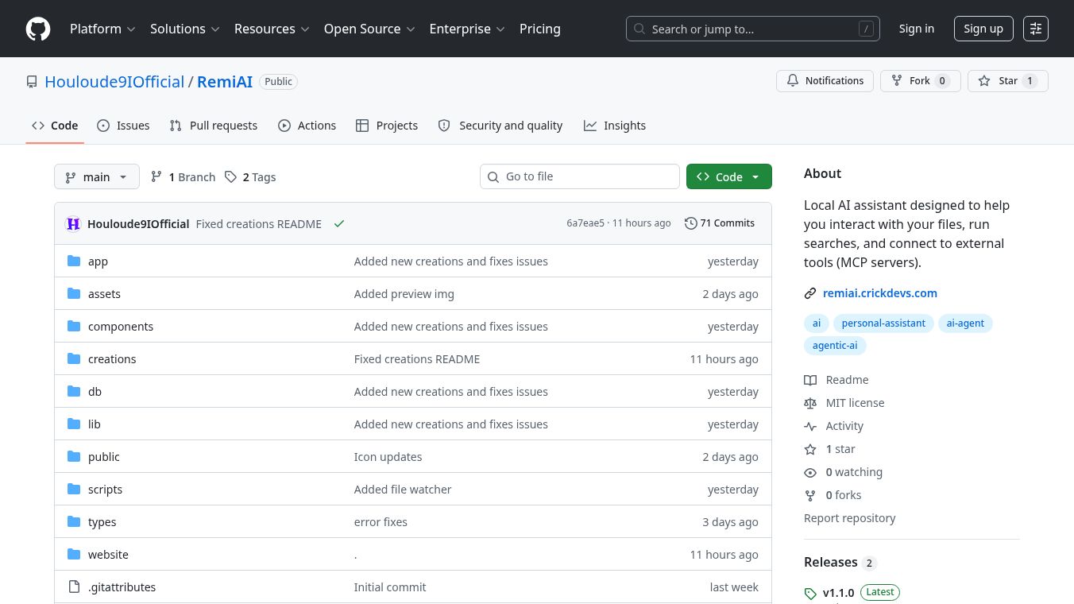Open the 71 Commits history link
1074x604 pixels.
[720, 223]
